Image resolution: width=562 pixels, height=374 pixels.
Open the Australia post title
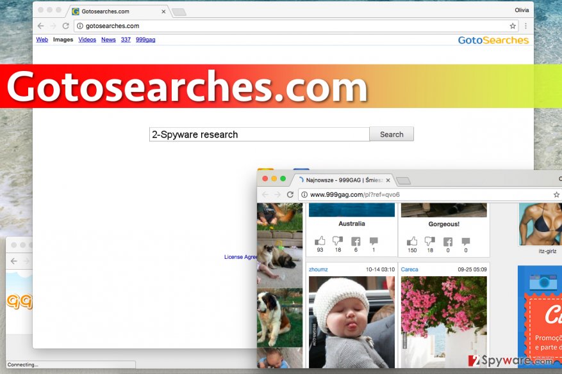point(352,224)
